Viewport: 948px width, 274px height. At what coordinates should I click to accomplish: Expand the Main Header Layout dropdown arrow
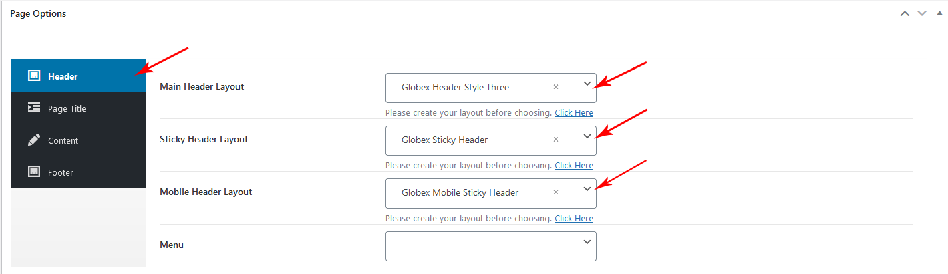(x=587, y=84)
